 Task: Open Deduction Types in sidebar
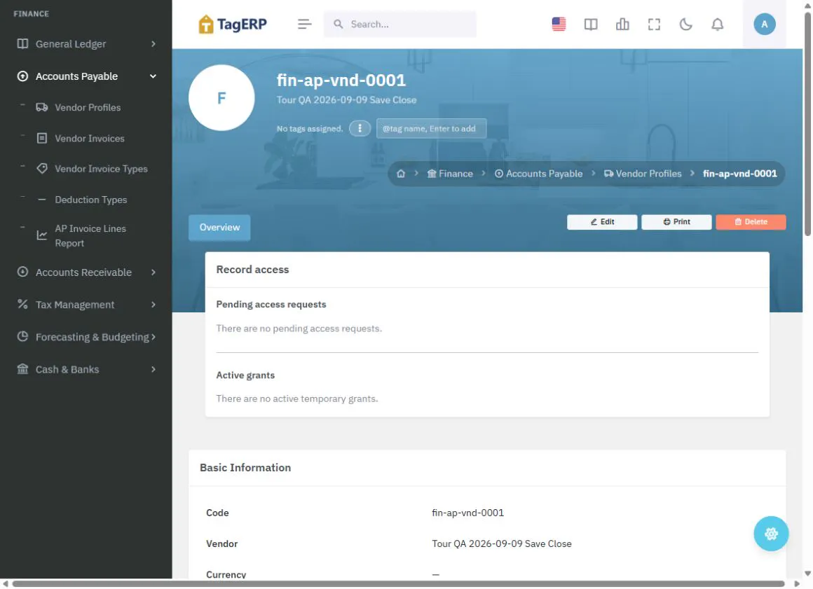pyautogui.click(x=90, y=200)
